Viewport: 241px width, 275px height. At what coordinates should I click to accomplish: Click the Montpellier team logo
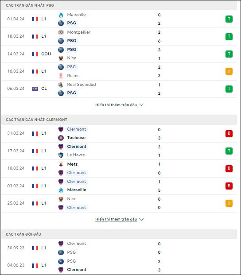(61, 32)
